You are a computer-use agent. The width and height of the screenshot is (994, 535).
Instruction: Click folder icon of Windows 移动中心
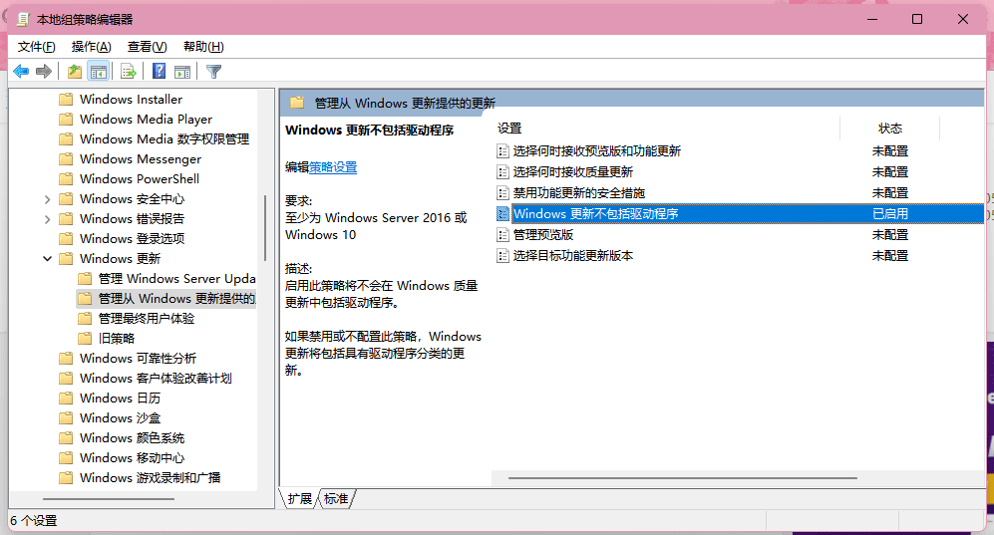[x=66, y=458]
